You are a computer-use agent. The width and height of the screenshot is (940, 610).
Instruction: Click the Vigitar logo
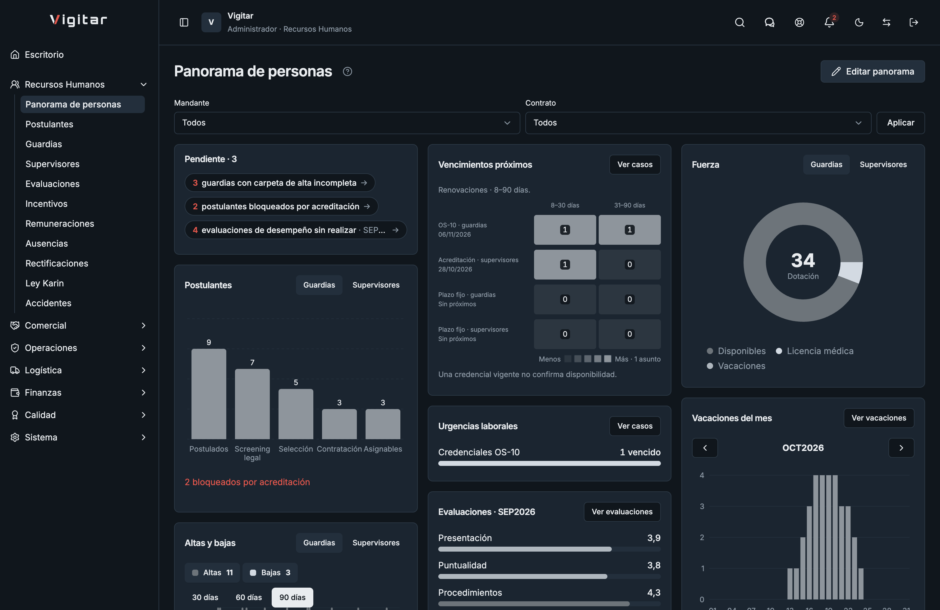pyautogui.click(x=79, y=20)
